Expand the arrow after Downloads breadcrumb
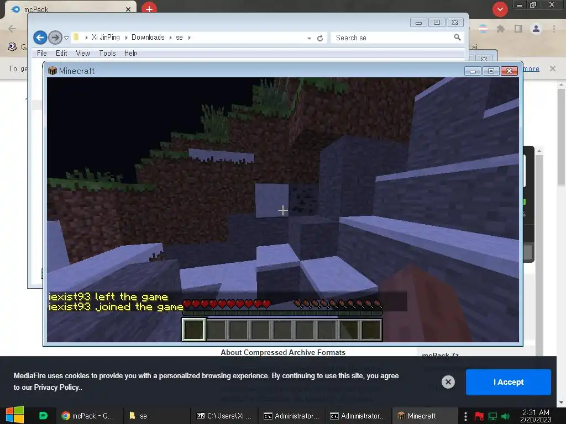Screen dimensions: 566x424 [x=170, y=38]
